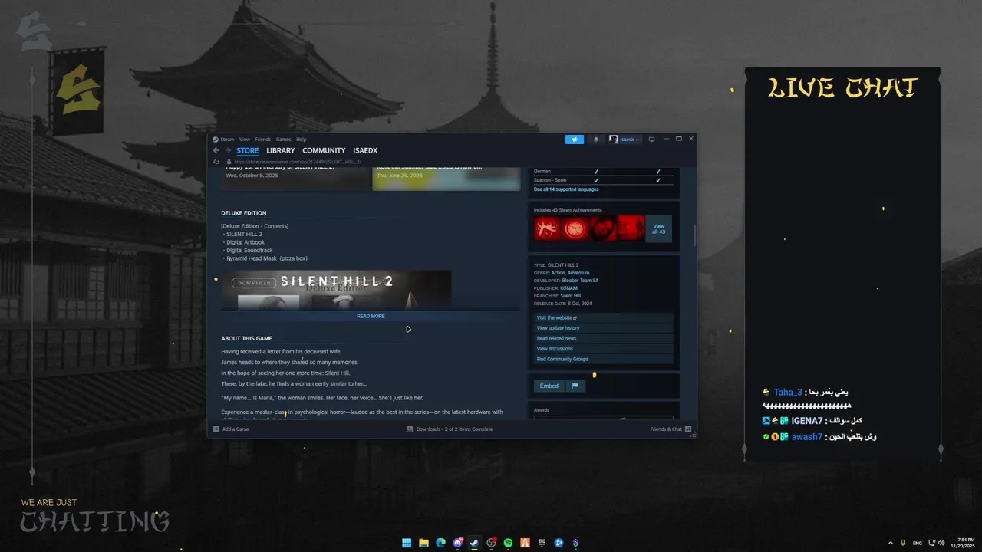Viewport: 982px width, 552px height.
Task: Open Spotify from taskbar
Action: point(508,543)
